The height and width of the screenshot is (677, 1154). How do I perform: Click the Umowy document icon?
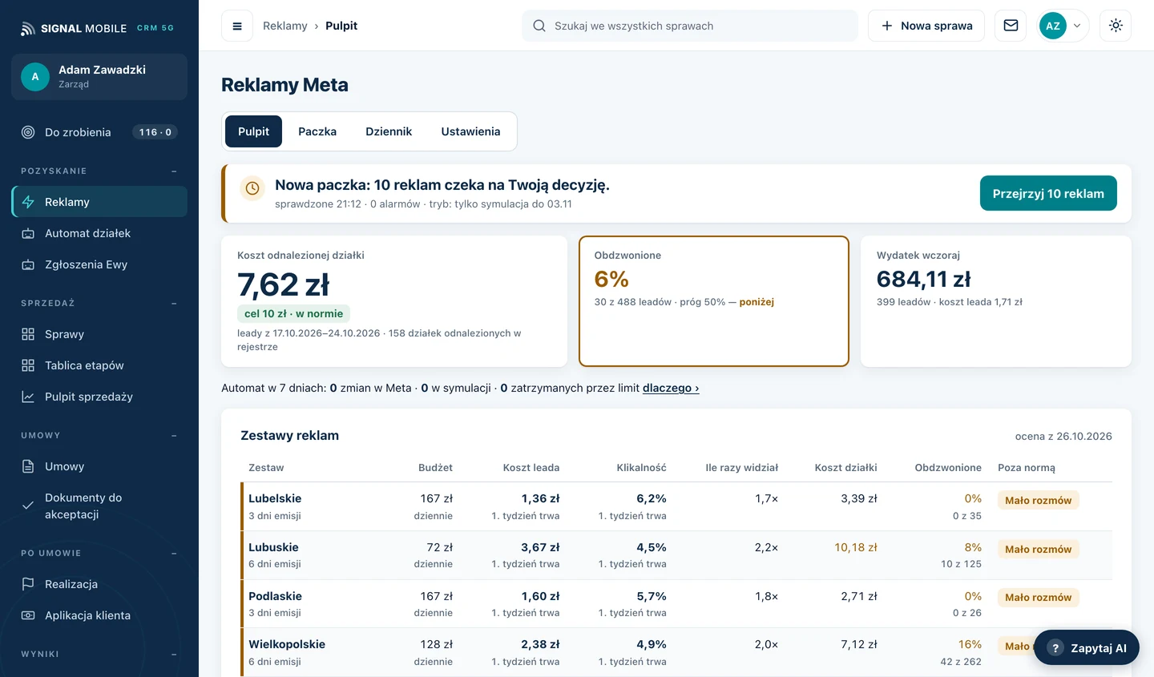coord(28,466)
